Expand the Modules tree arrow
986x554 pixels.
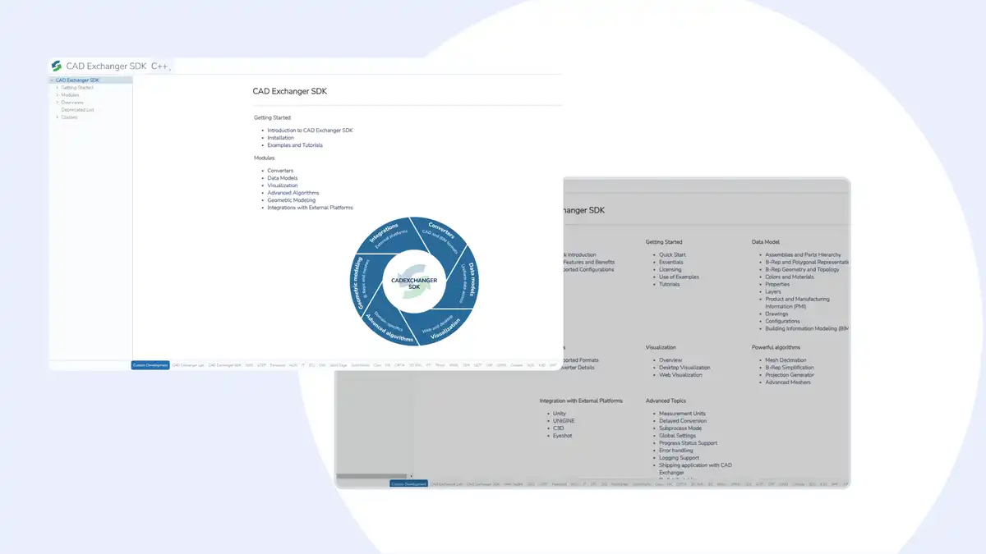pyautogui.click(x=58, y=95)
